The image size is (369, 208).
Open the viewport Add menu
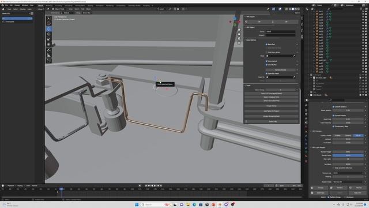(82, 9)
